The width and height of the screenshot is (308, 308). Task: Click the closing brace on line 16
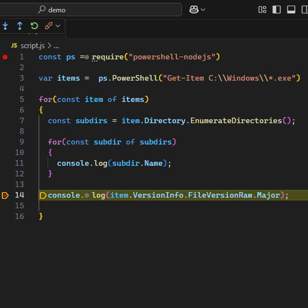(41, 216)
